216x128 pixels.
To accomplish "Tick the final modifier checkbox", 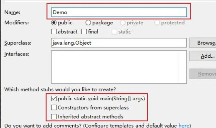I will click(x=84, y=32).
